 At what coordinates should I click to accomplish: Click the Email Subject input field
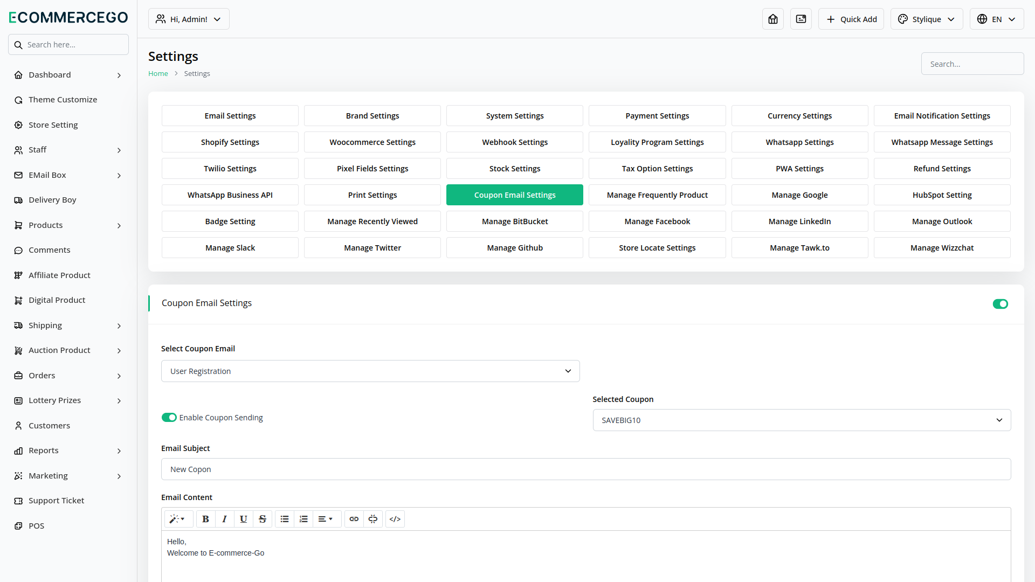(x=586, y=469)
